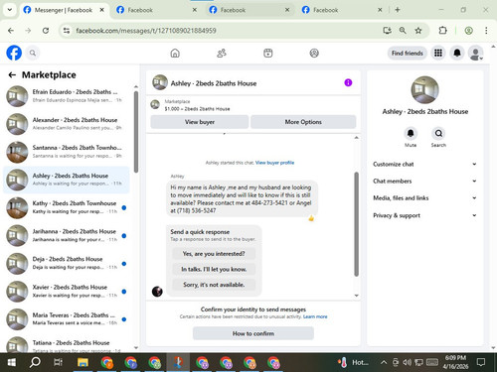
Task: Open Alexander 2beds 2baths House chat
Action: pos(67,124)
